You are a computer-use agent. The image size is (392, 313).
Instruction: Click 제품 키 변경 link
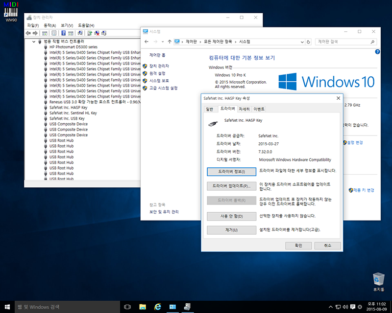point(364,190)
